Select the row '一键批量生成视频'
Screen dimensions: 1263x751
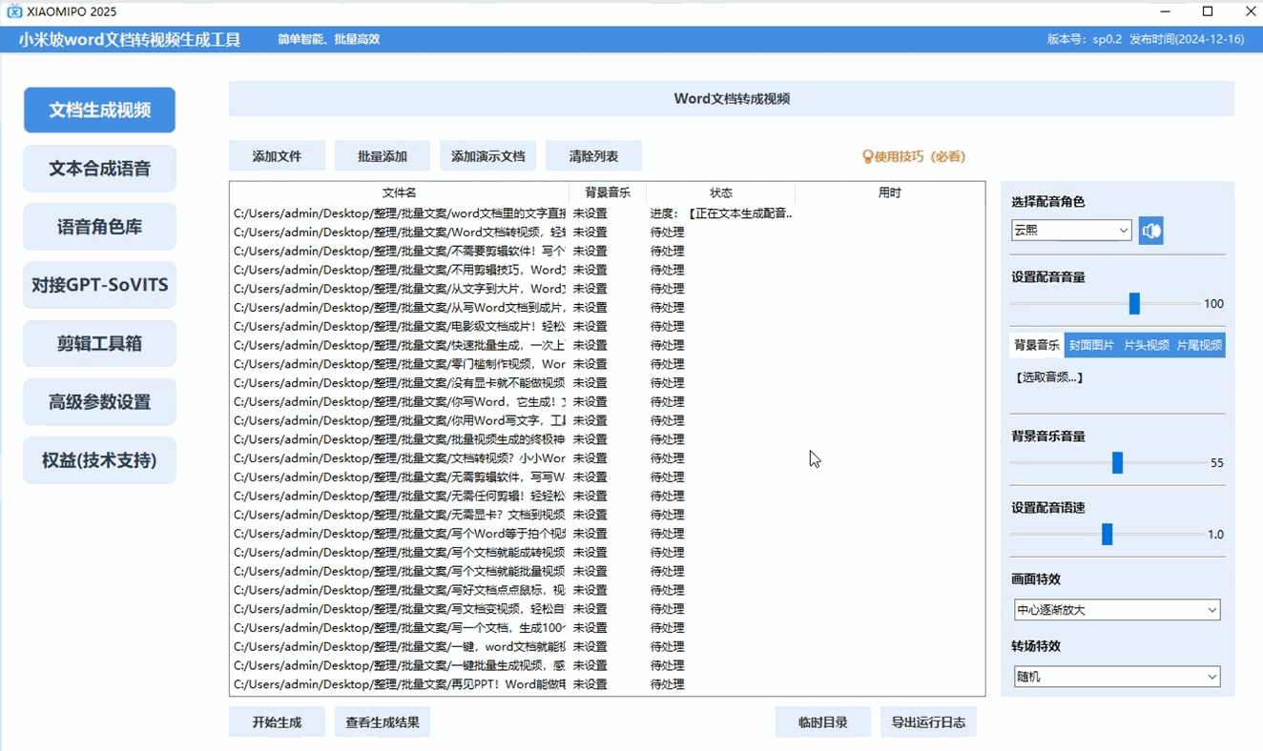607,665
